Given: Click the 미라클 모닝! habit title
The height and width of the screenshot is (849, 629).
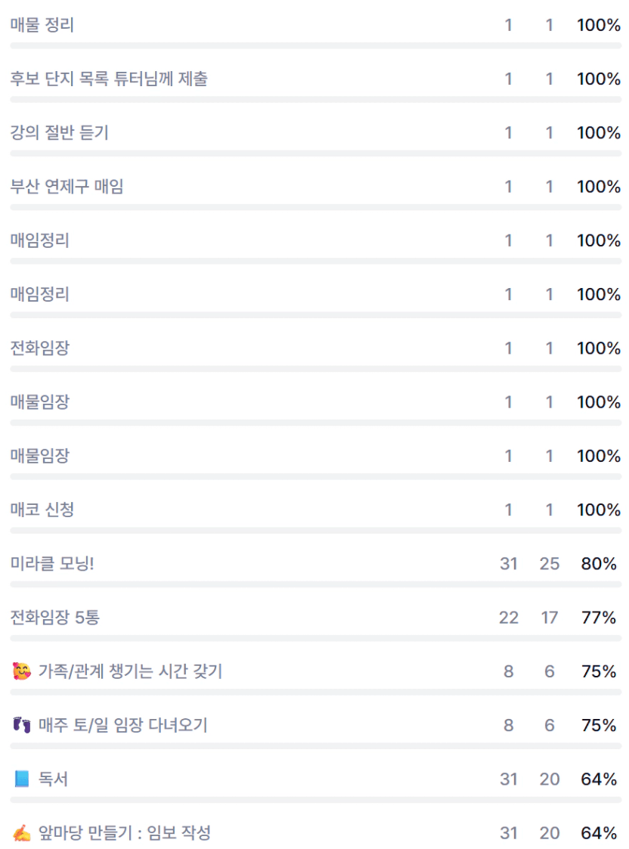Looking at the screenshot, I should (52, 563).
